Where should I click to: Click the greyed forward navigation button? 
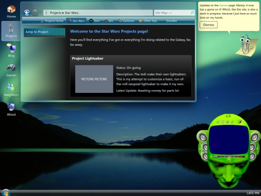[35, 13]
